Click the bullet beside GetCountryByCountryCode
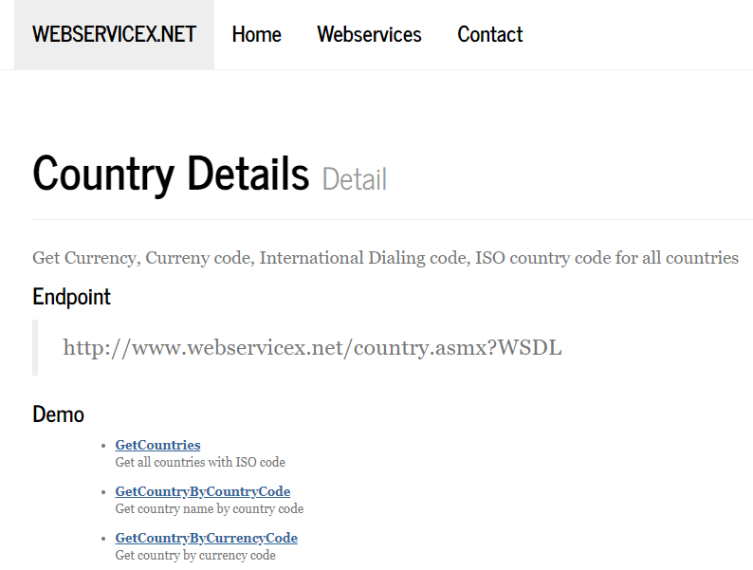The width and height of the screenshot is (753, 570). (x=103, y=492)
